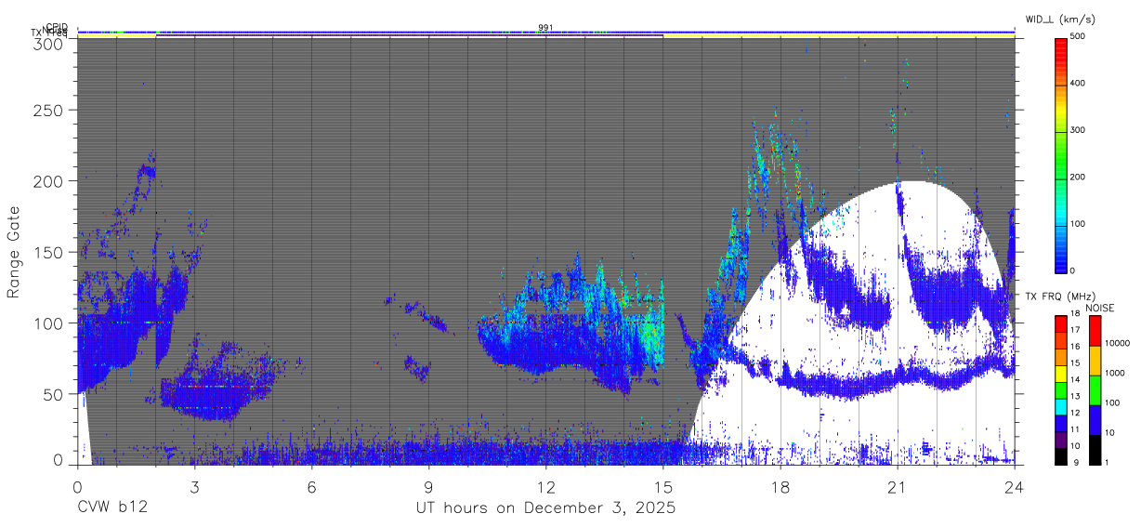Click the NOISE level color bar
The height and width of the screenshot is (527, 1141).
[x=1095, y=390]
